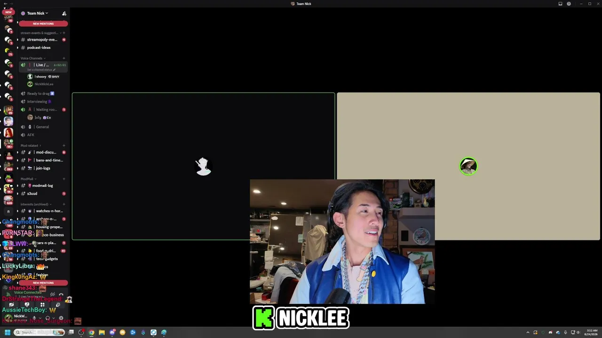Screen dimensions: 602x338
Task: Click the white avatar in the left video tile
Action: coord(203,166)
